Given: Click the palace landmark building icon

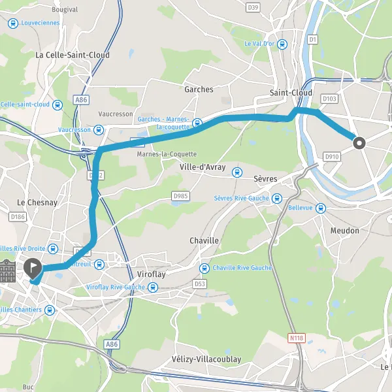Looking at the screenshot, I should point(7,271).
